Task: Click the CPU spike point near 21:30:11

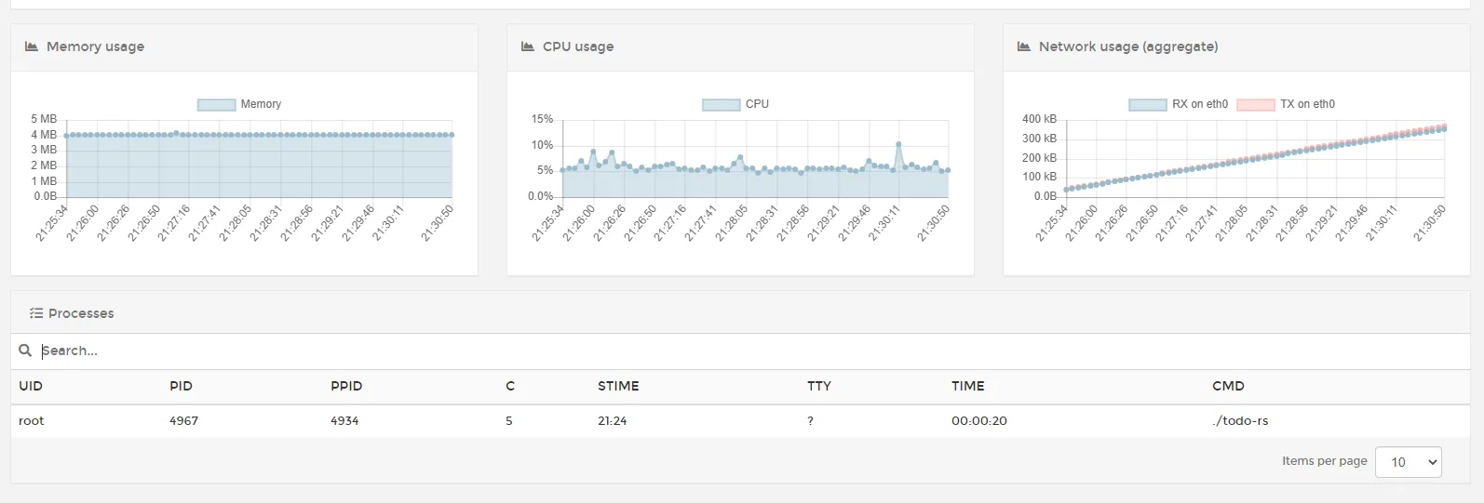Action: point(898,144)
